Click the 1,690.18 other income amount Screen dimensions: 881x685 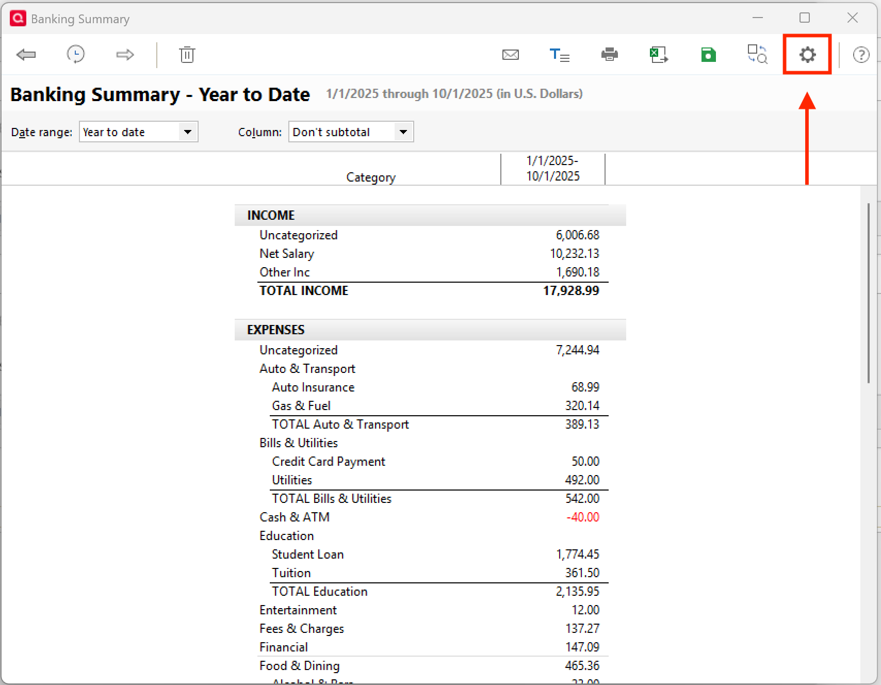click(x=578, y=272)
